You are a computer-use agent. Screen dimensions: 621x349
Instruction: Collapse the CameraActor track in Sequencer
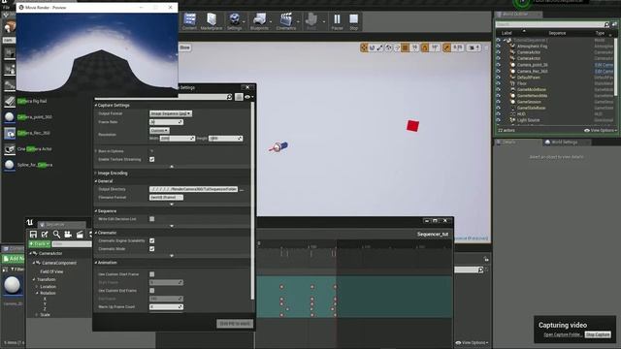click(30, 253)
